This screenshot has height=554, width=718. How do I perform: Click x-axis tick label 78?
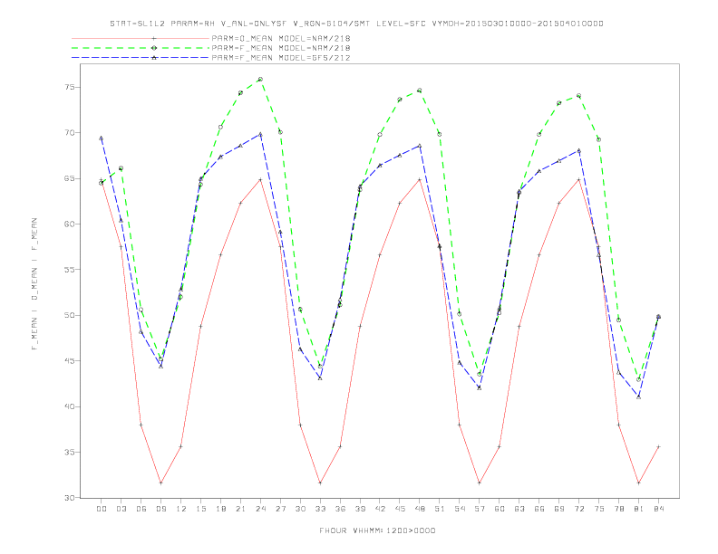(x=619, y=509)
